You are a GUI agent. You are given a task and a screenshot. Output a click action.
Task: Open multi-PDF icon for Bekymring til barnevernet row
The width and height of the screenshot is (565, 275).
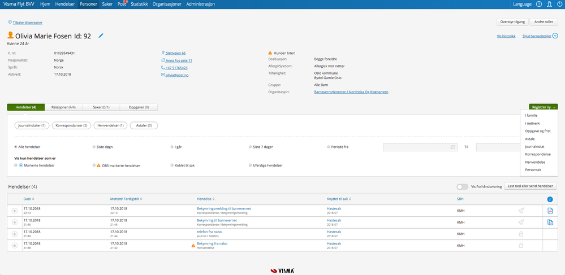click(x=550, y=222)
